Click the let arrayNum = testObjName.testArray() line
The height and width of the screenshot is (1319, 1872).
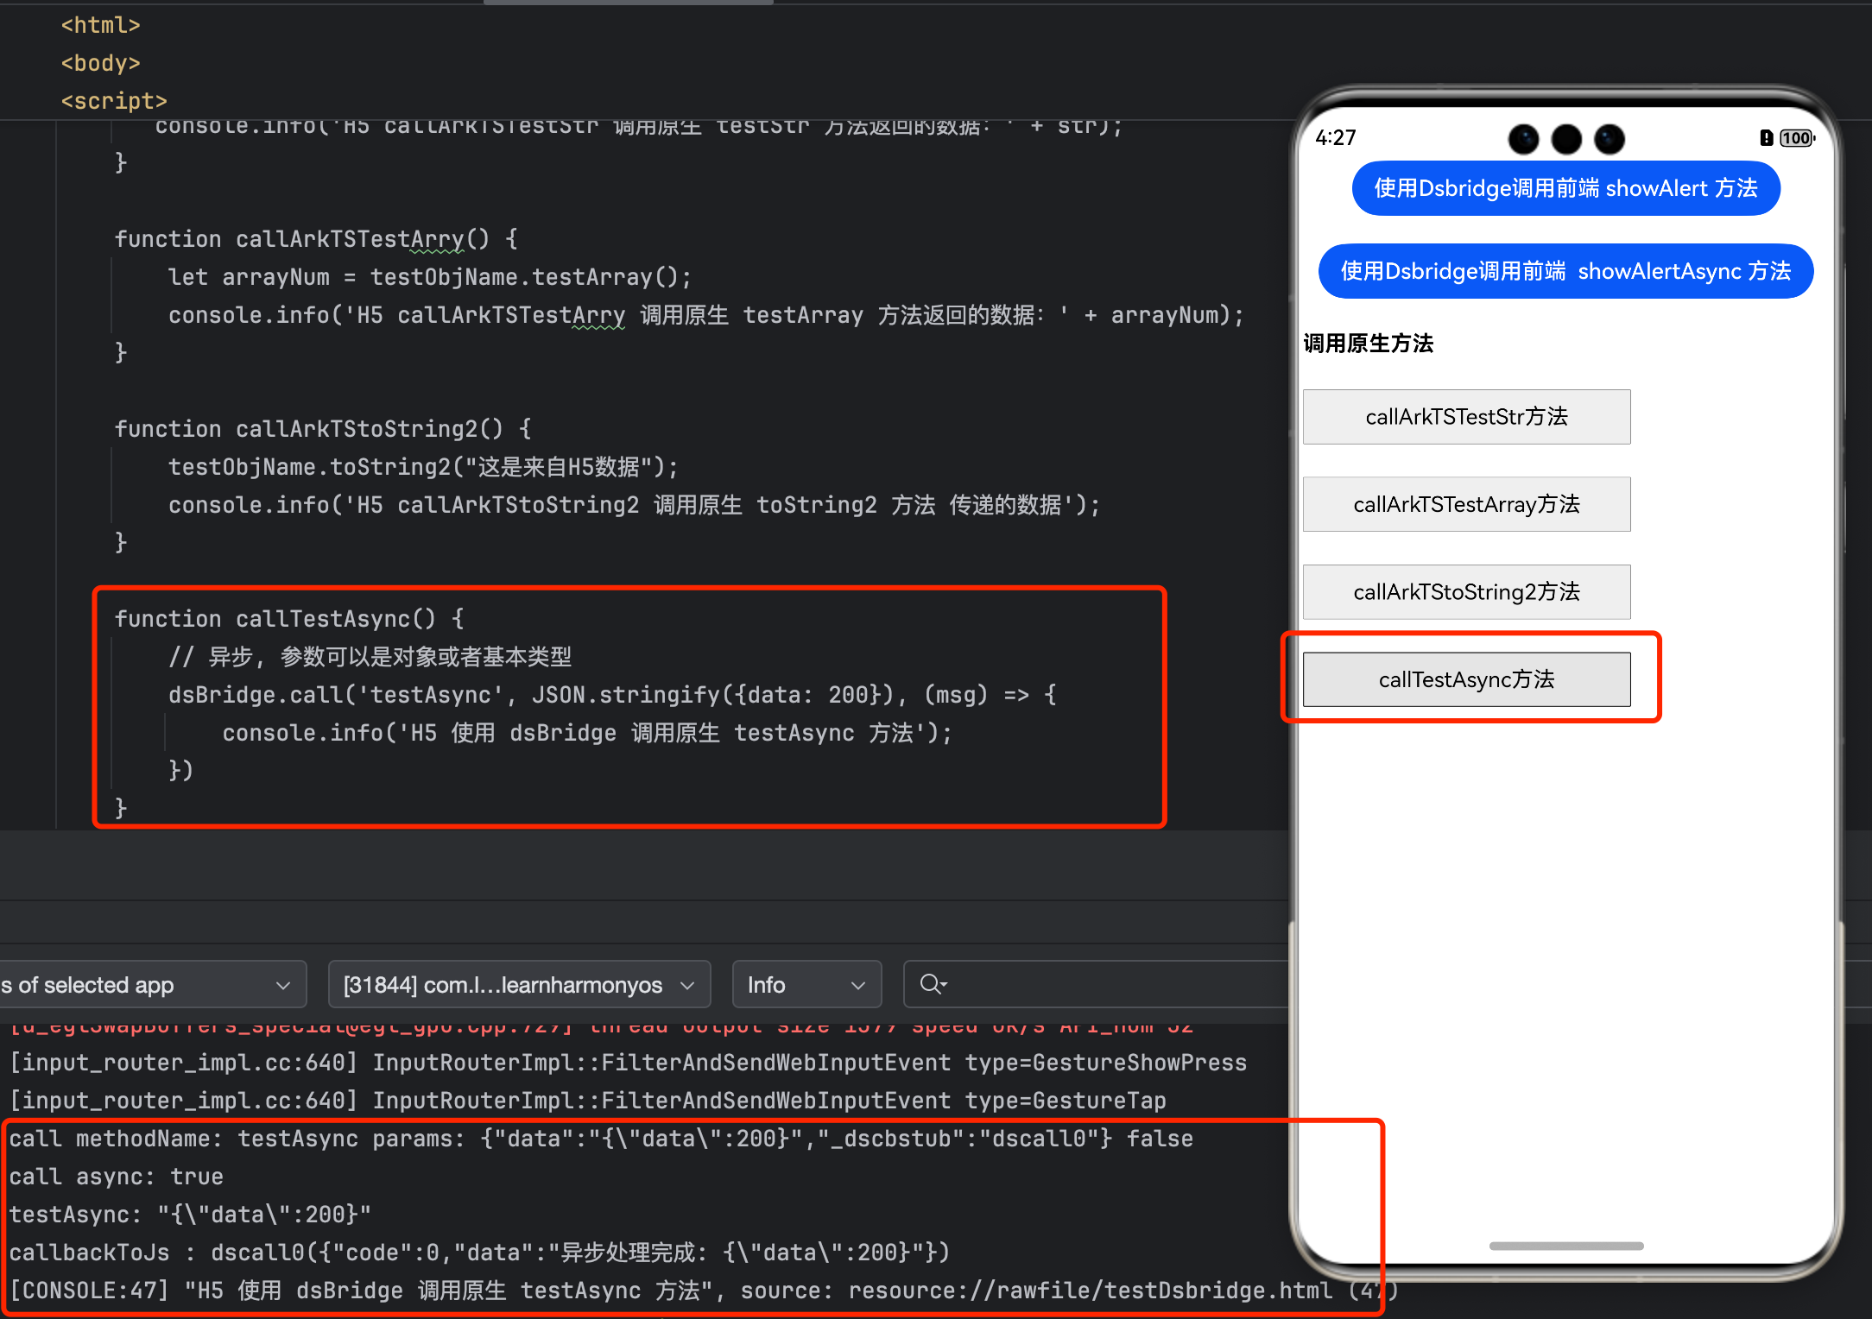click(430, 277)
